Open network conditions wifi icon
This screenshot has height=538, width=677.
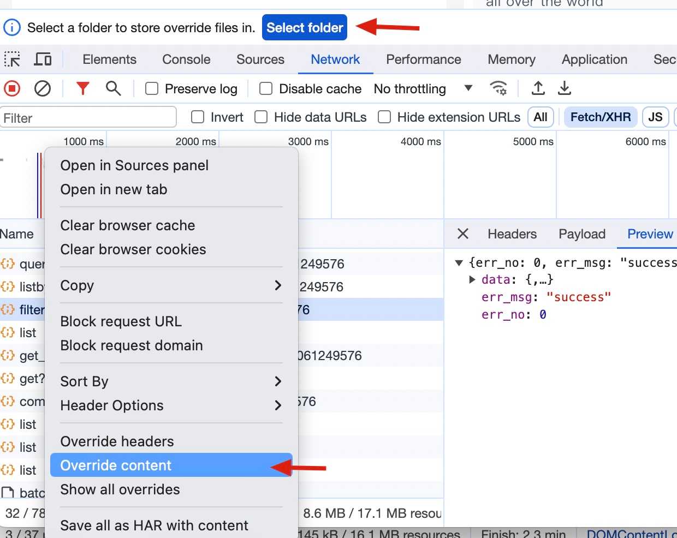pyautogui.click(x=498, y=88)
